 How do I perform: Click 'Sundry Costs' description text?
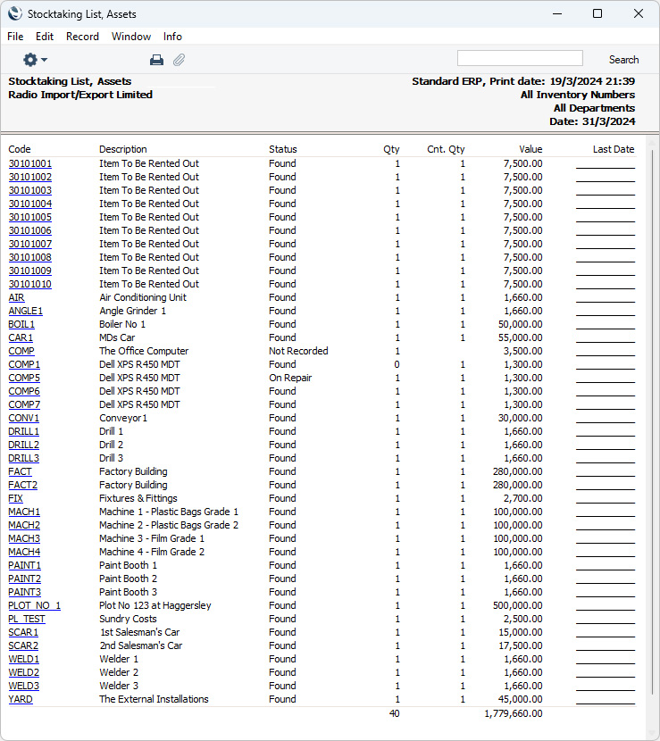128,619
